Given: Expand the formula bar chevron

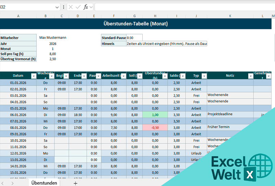Looking at the screenshot, I should coord(91,7).
